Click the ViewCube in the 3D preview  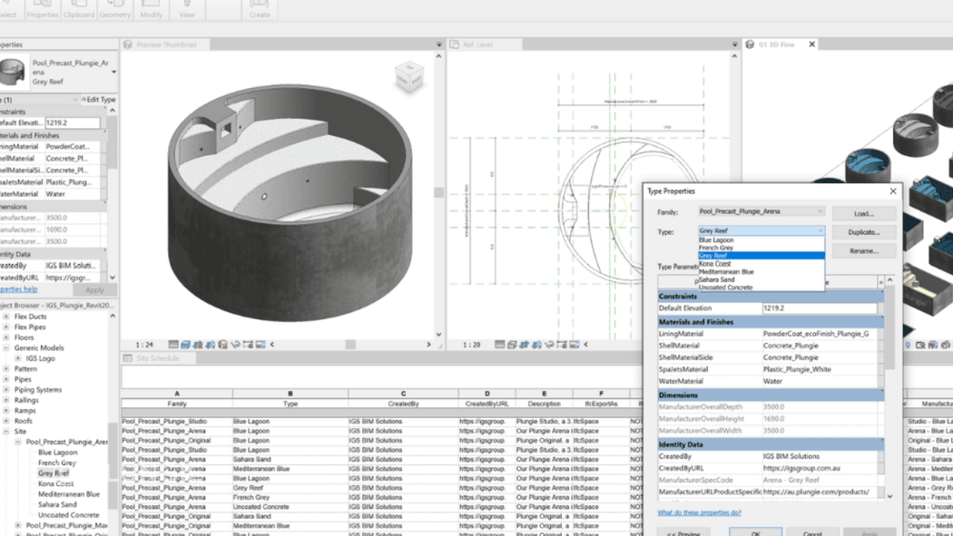point(408,74)
